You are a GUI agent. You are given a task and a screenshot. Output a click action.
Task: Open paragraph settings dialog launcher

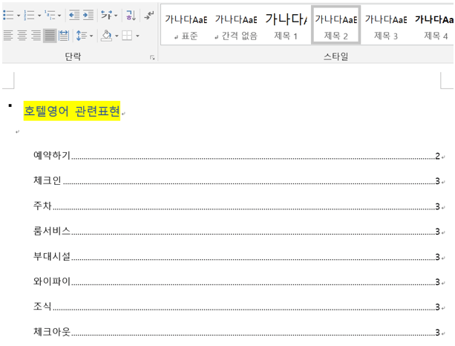click(152, 57)
